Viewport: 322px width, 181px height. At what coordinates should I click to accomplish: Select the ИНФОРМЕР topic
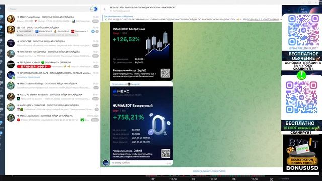(44, 31)
